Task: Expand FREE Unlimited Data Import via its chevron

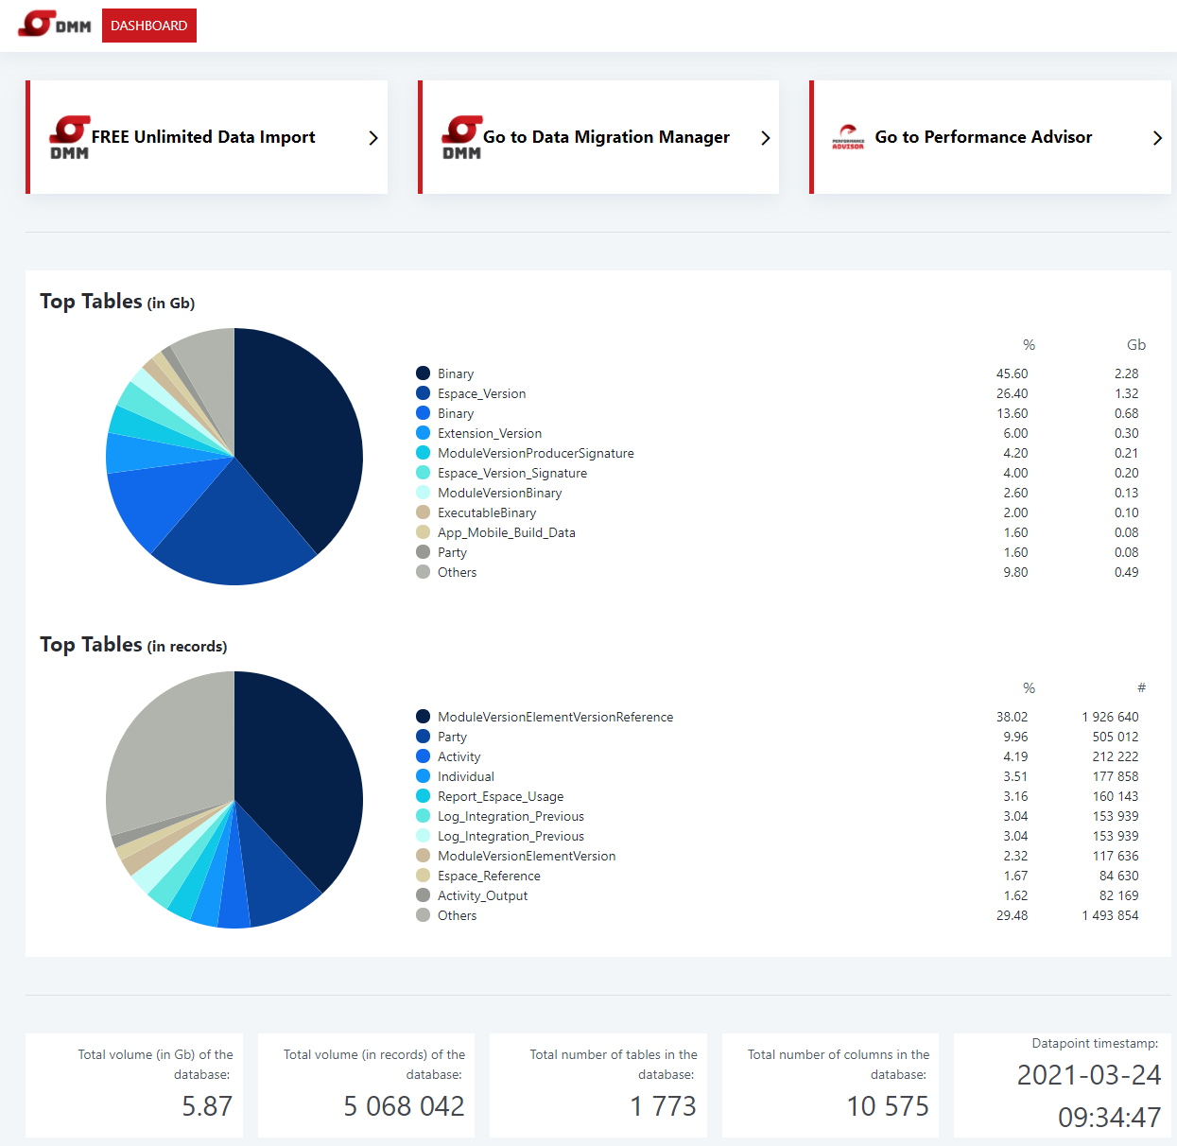Action: pos(372,137)
